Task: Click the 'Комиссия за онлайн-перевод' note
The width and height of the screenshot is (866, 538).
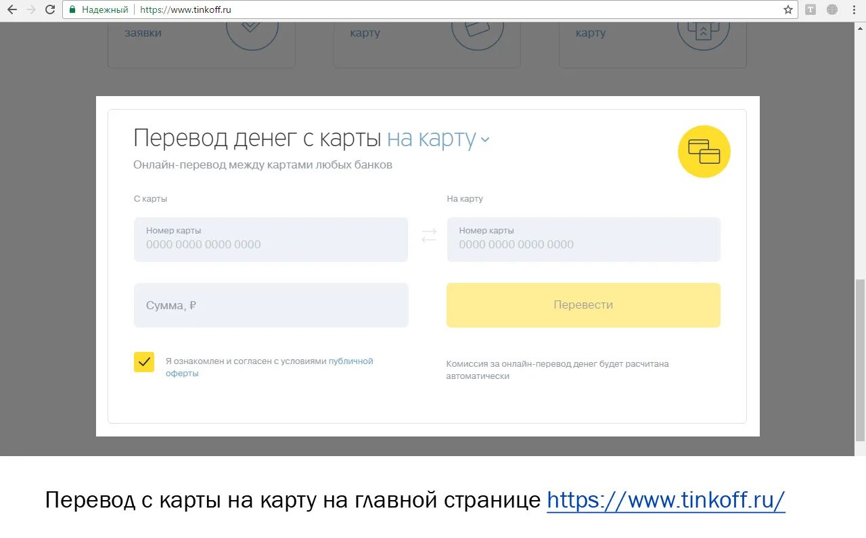Action: point(557,369)
